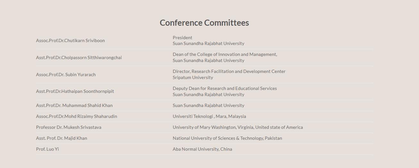This screenshot has height=168, width=419.
Task: Click National University of Sciences & Technology, Pakistan
Action: (227, 138)
